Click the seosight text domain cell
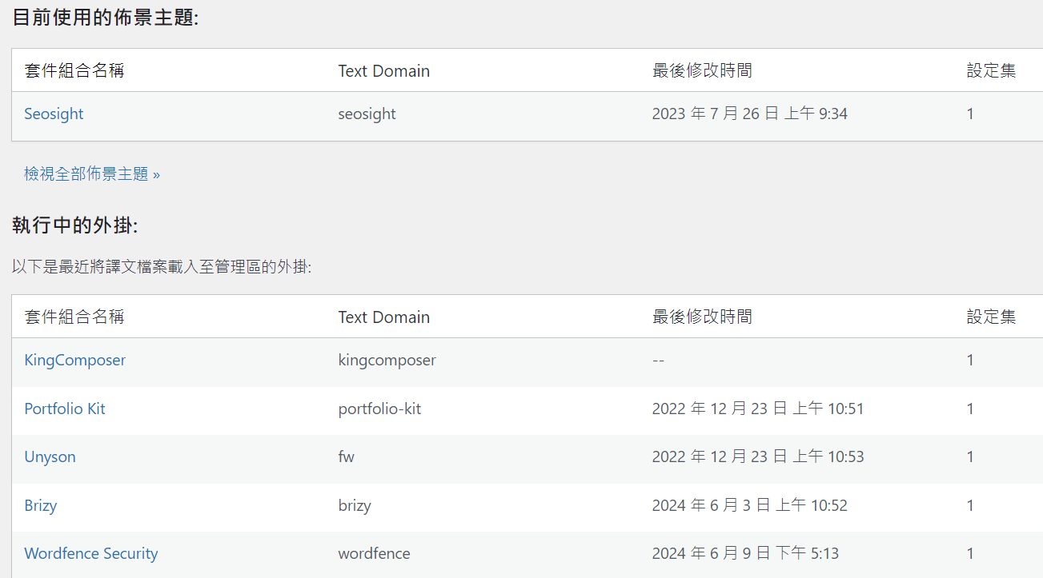The image size is (1043, 578). point(367,114)
